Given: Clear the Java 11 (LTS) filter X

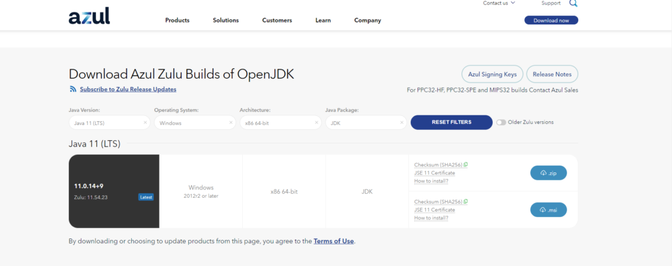Looking at the screenshot, I should tap(145, 123).
